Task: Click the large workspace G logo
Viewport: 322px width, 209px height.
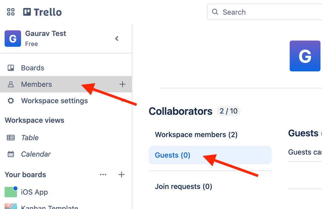Action: (305, 56)
